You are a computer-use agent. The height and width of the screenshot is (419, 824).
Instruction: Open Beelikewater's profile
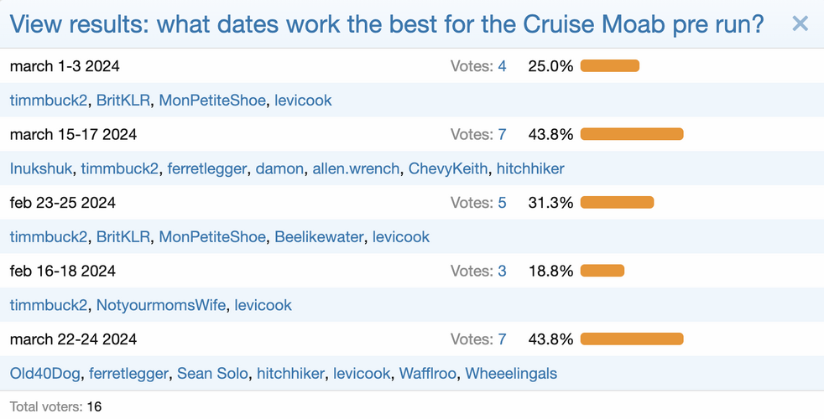[x=320, y=237]
